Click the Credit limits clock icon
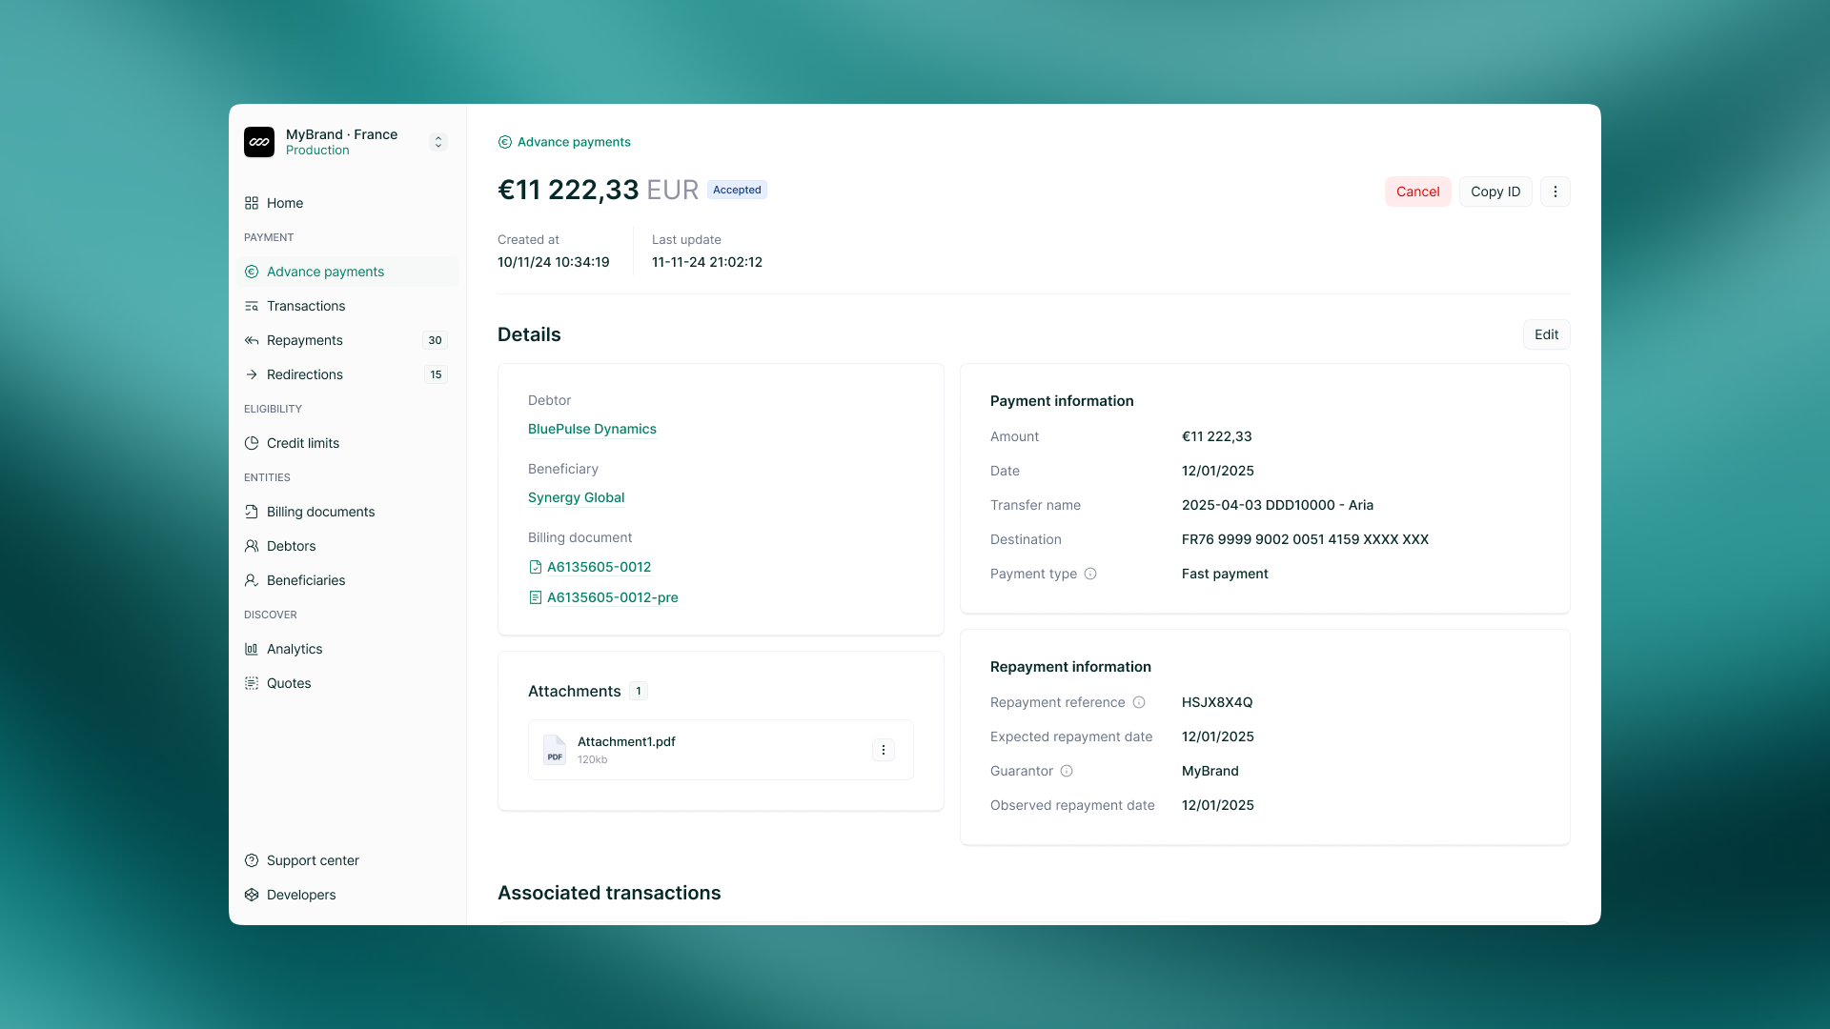 [252, 442]
